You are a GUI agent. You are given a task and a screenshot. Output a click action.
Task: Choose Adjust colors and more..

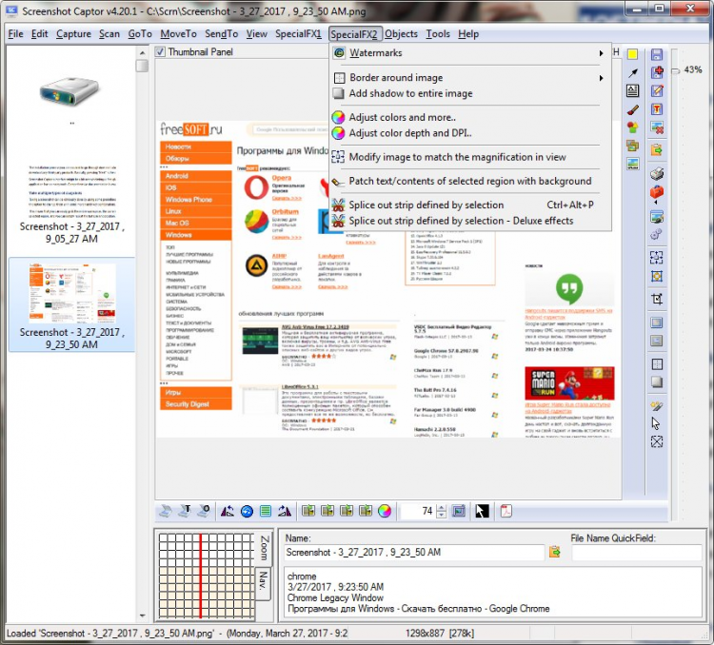[469, 117]
